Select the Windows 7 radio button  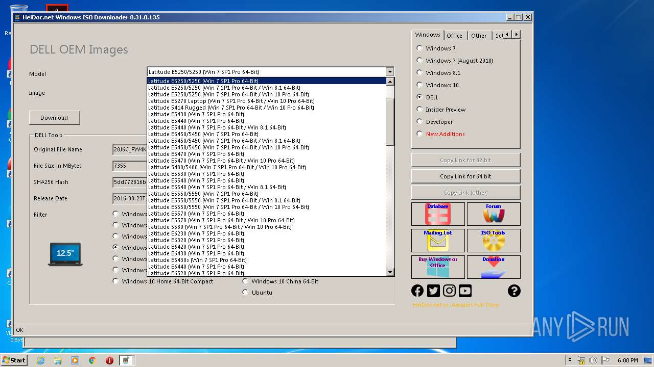419,48
